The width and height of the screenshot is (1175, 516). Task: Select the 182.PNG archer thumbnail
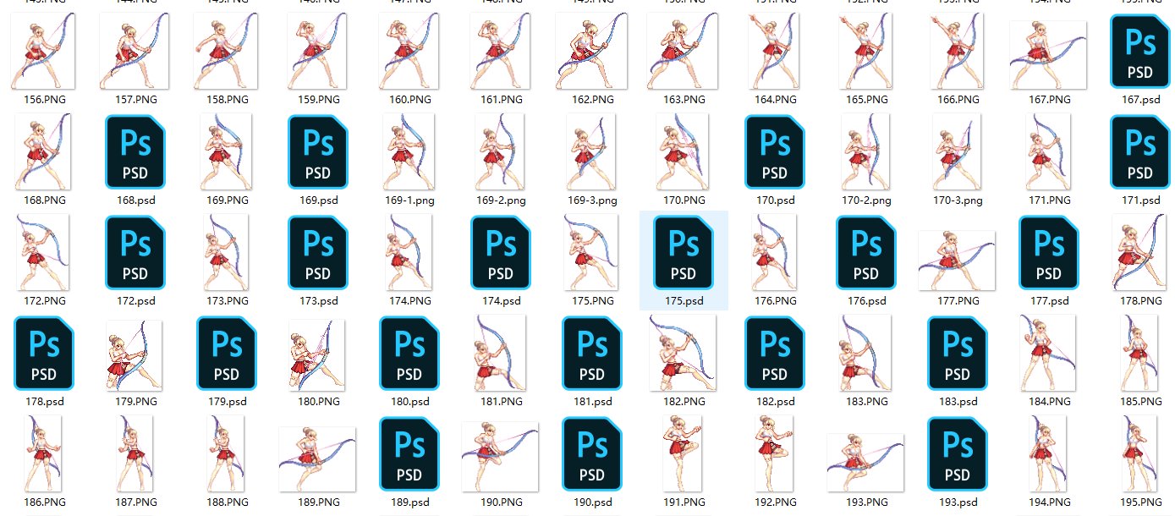click(x=684, y=352)
